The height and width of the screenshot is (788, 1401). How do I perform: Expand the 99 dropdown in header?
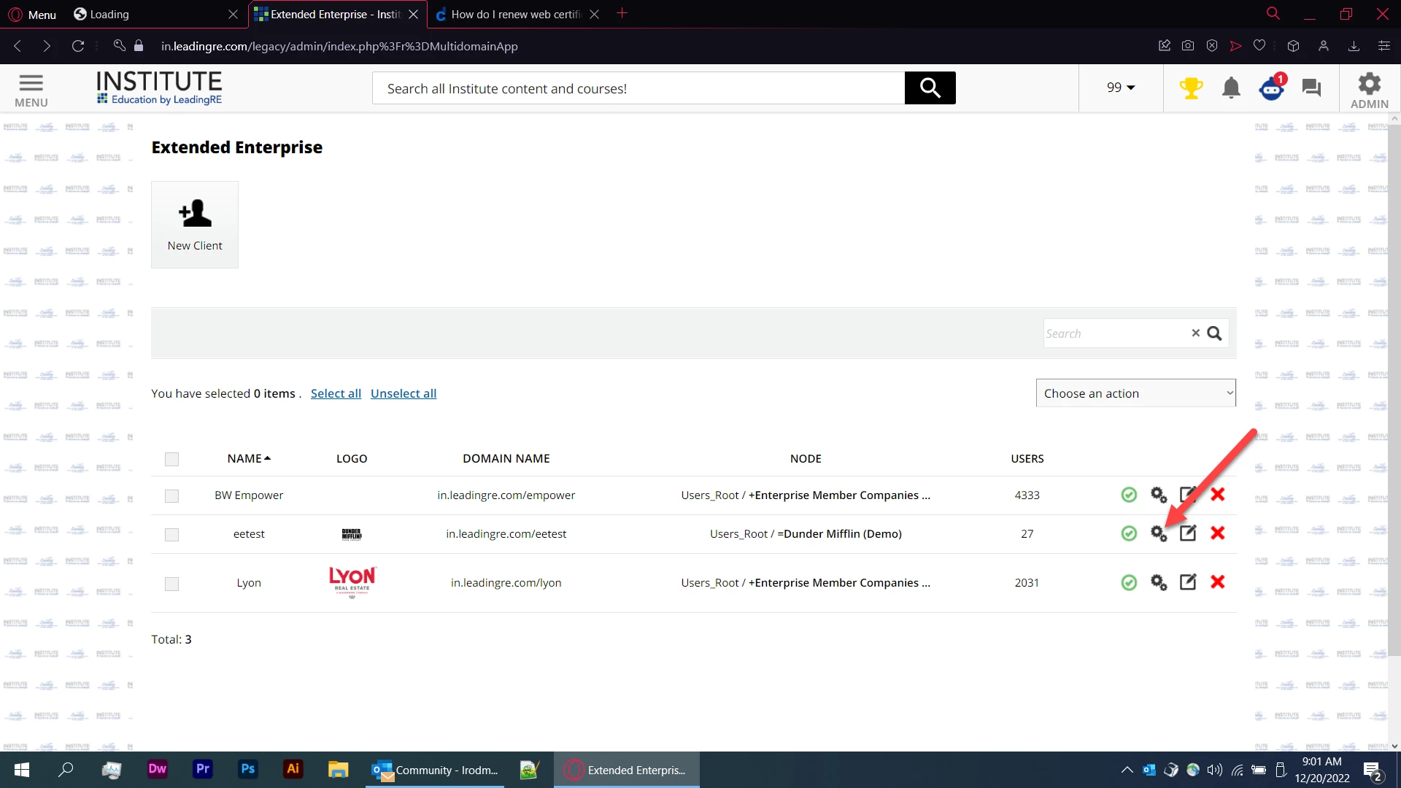pyautogui.click(x=1121, y=88)
